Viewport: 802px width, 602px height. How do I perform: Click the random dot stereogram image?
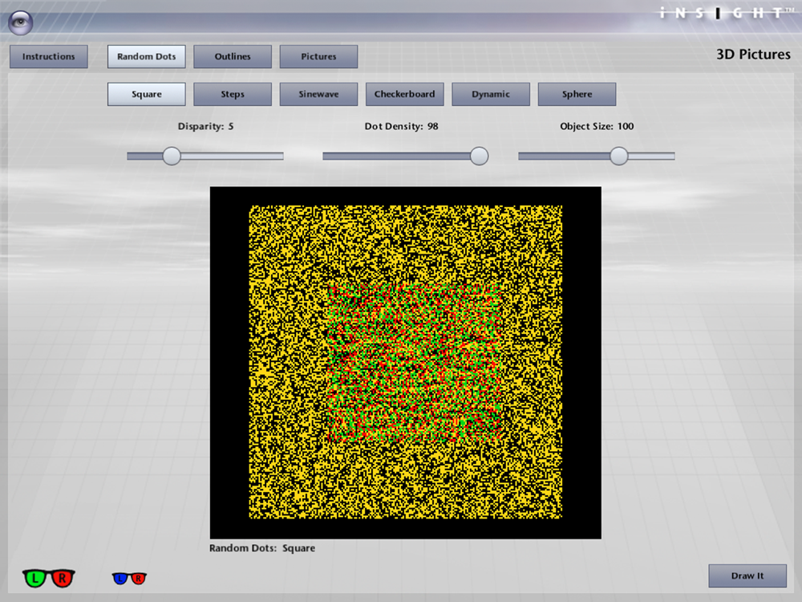(406, 363)
